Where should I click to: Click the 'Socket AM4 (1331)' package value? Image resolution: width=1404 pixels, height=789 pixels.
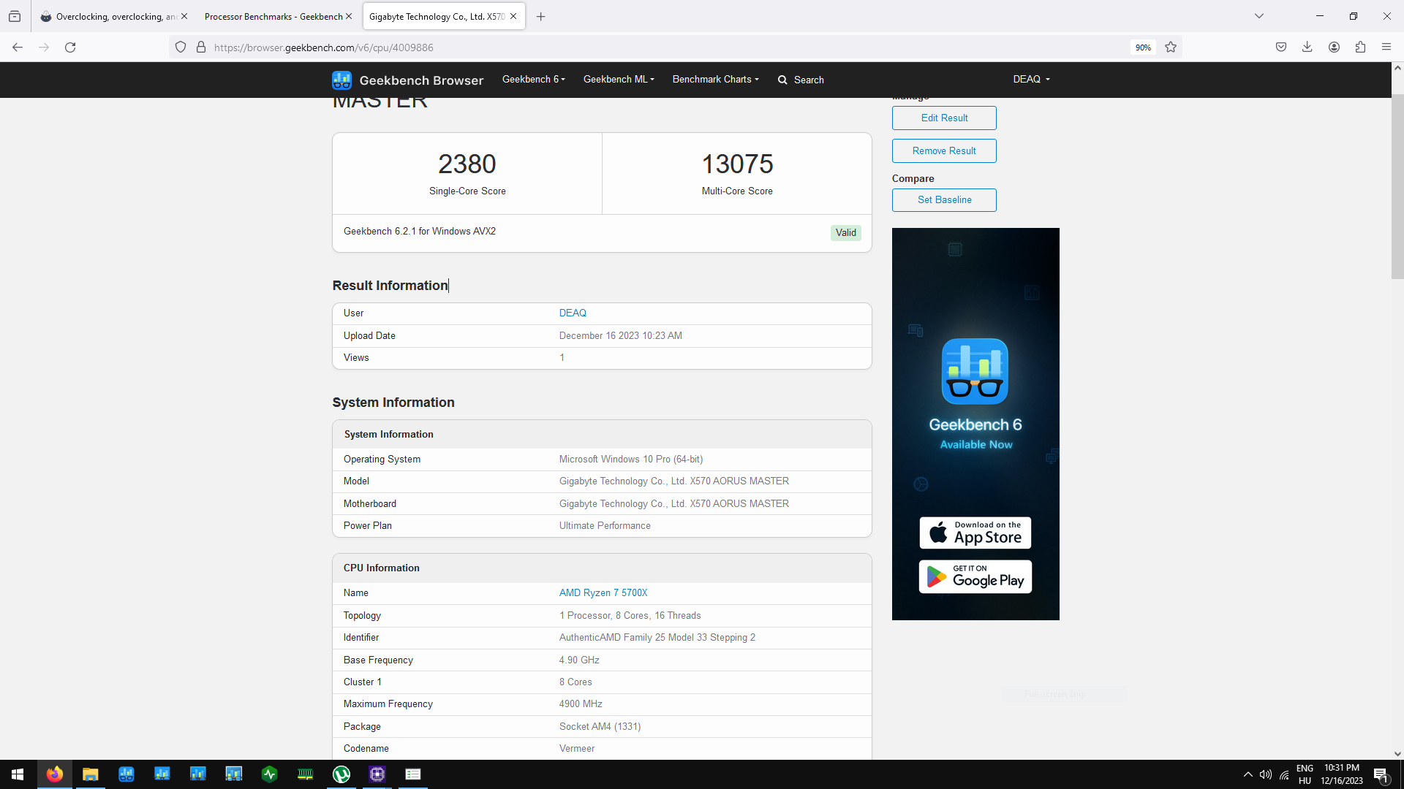pos(600,727)
